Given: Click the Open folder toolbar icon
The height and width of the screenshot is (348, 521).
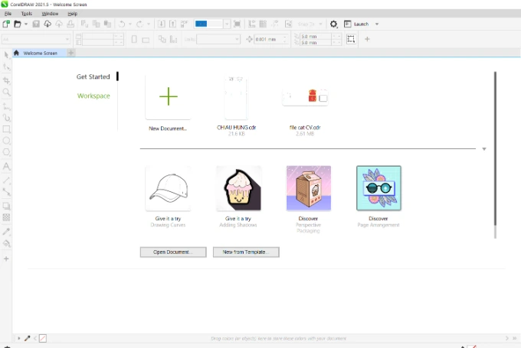Looking at the screenshot, I should pyautogui.click(x=18, y=24).
